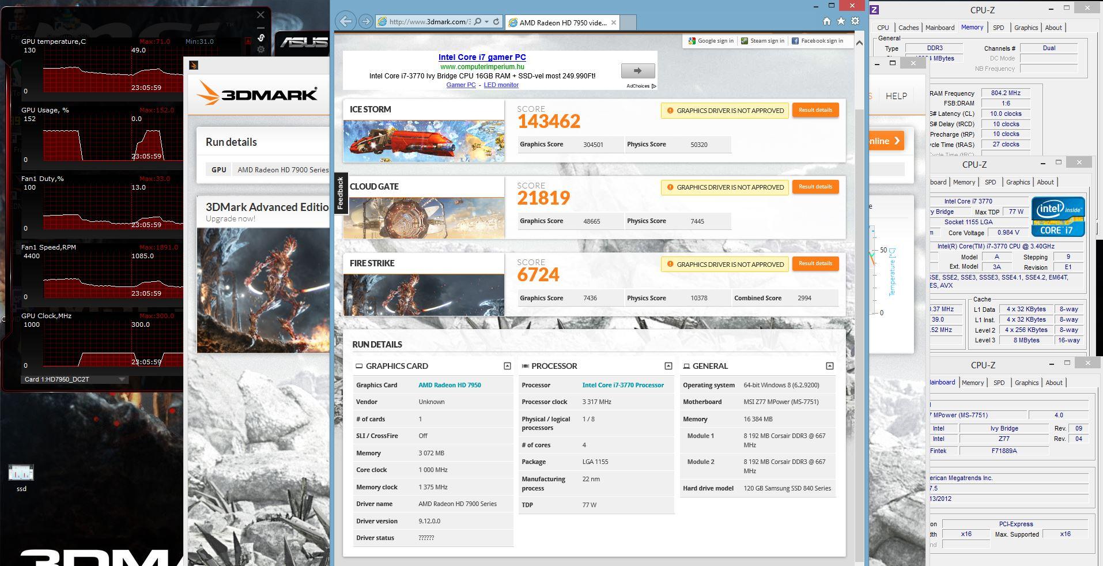Open Result details for Ice Storm
Screen dimensions: 1103x566
[x=815, y=110]
